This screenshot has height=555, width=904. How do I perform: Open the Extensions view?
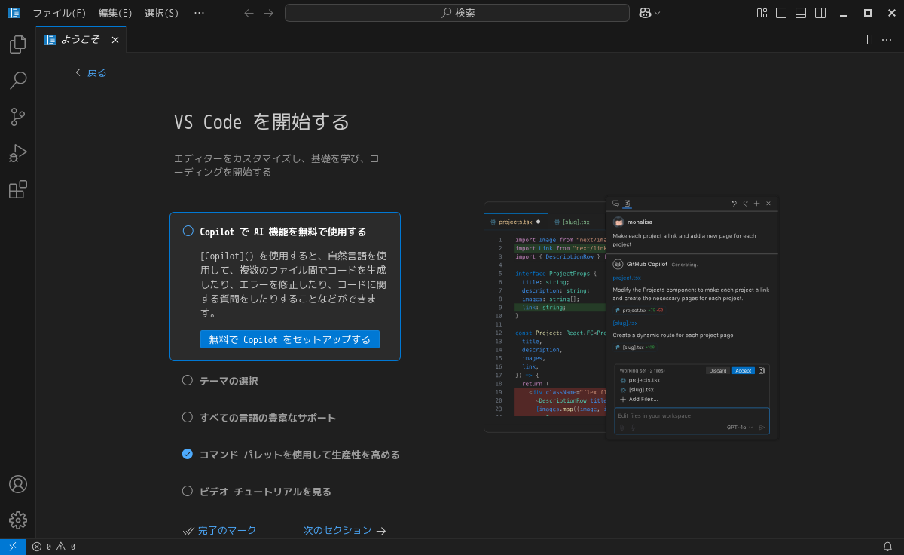(x=18, y=189)
